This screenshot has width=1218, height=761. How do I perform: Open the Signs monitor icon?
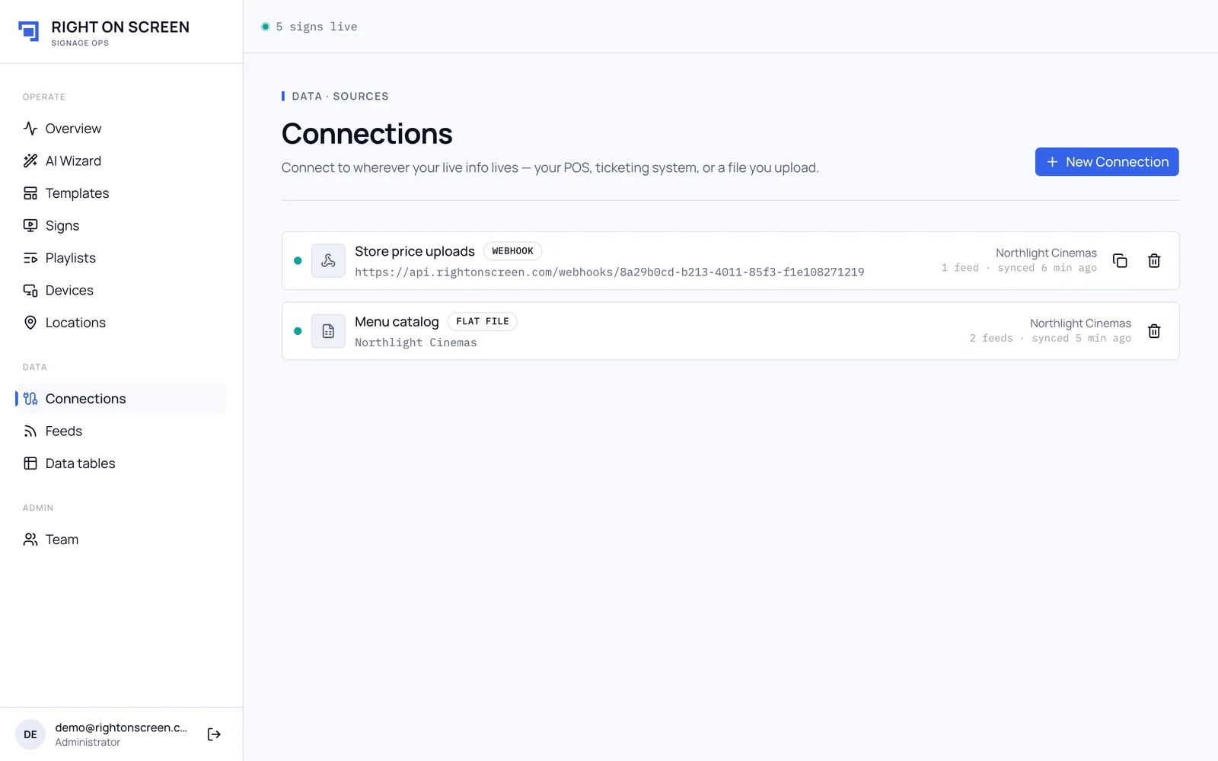tap(30, 225)
